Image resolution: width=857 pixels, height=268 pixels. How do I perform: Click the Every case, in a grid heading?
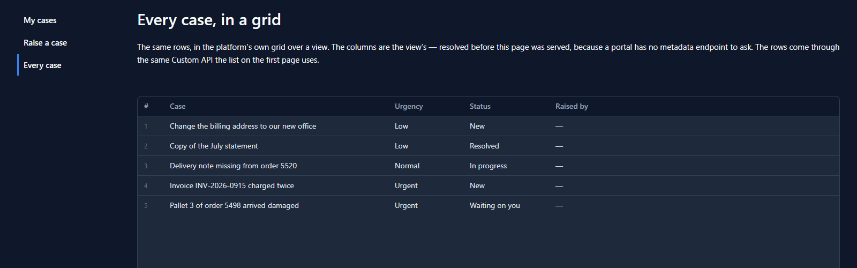[209, 20]
